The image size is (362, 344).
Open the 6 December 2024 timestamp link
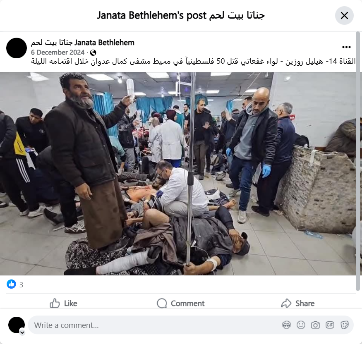pyautogui.click(x=58, y=53)
